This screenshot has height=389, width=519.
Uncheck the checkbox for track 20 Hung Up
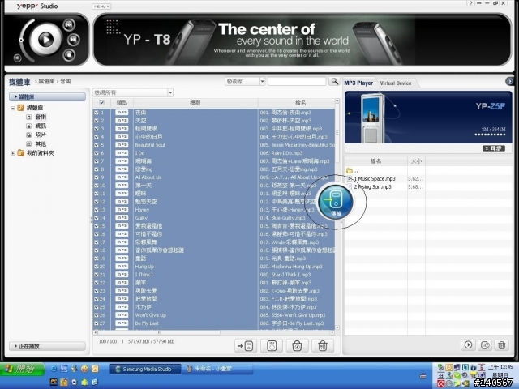[97, 267]
